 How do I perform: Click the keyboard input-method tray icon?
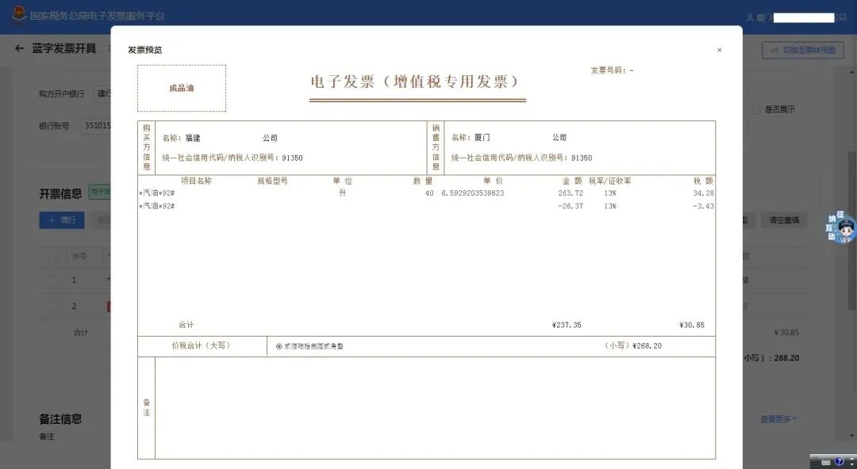[x=826, y=462]
